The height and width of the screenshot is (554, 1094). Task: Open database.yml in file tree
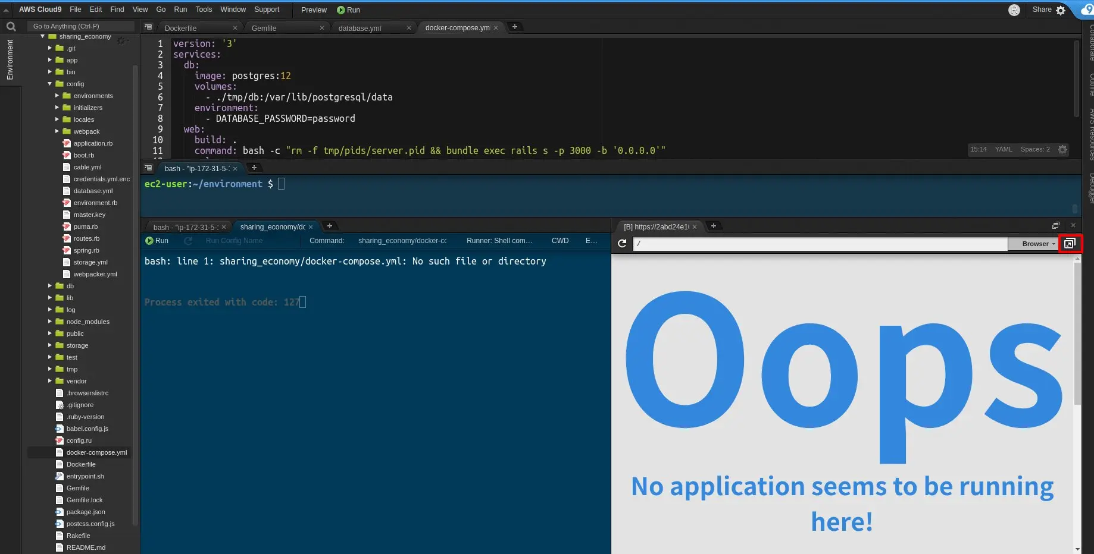point(93,191)
